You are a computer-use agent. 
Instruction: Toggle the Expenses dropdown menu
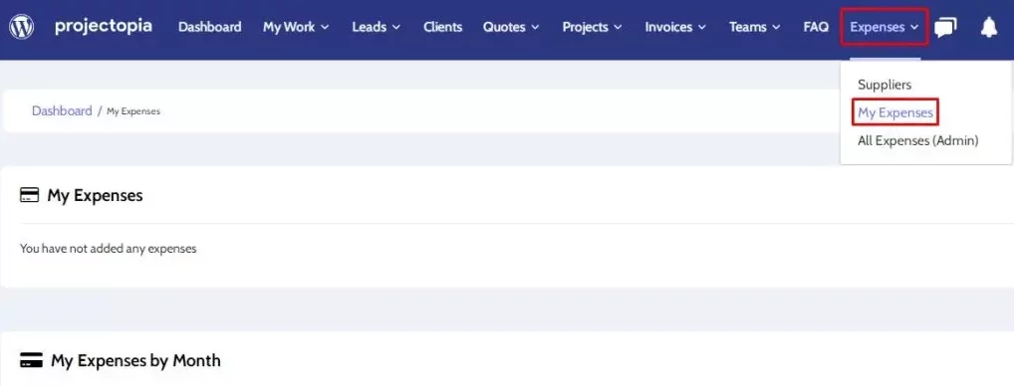[x=885, y=27]
